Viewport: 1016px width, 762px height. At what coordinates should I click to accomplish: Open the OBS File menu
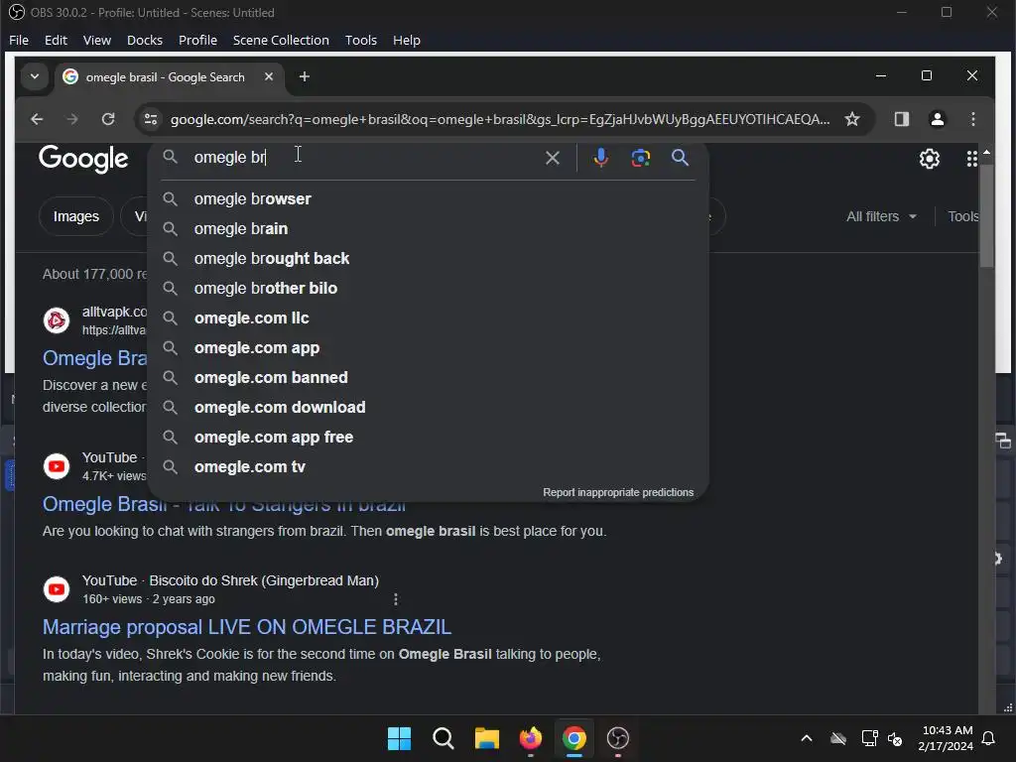19,40
